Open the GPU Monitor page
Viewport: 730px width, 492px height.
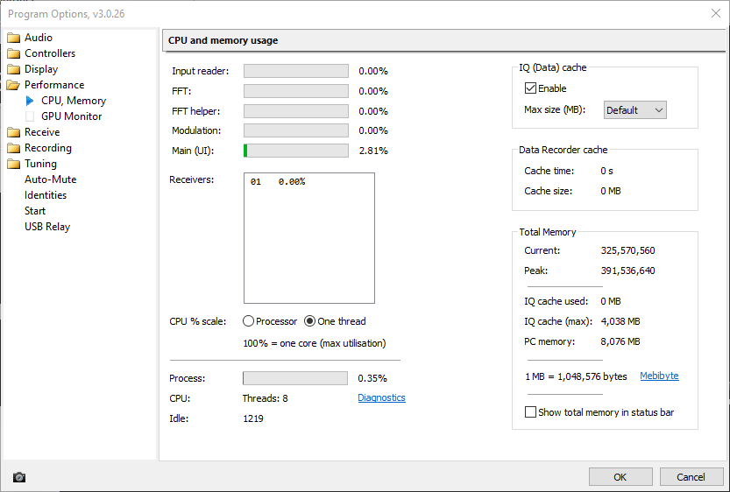pos(71,116)
